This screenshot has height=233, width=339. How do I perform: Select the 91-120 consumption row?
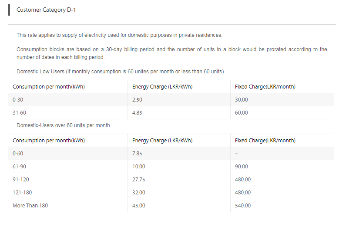click(x=171, y=179)
